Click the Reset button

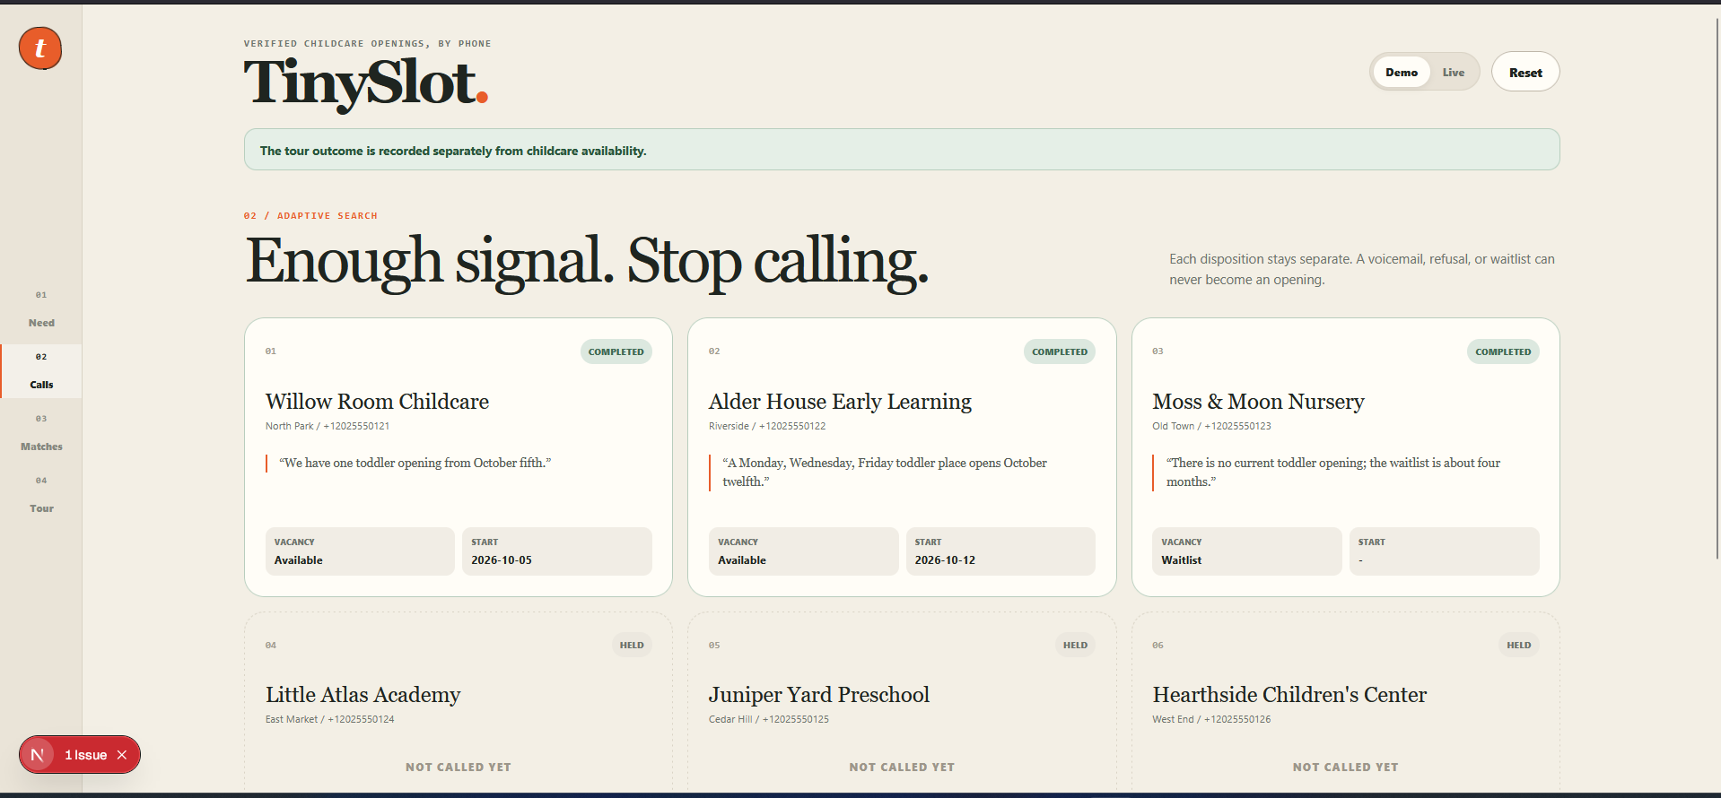[1524, 72]
